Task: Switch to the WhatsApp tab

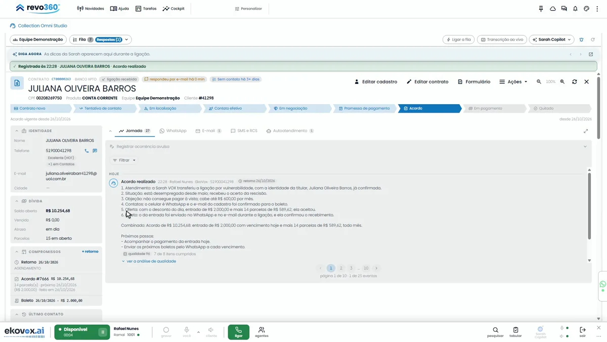Action: tap(173, 131)
